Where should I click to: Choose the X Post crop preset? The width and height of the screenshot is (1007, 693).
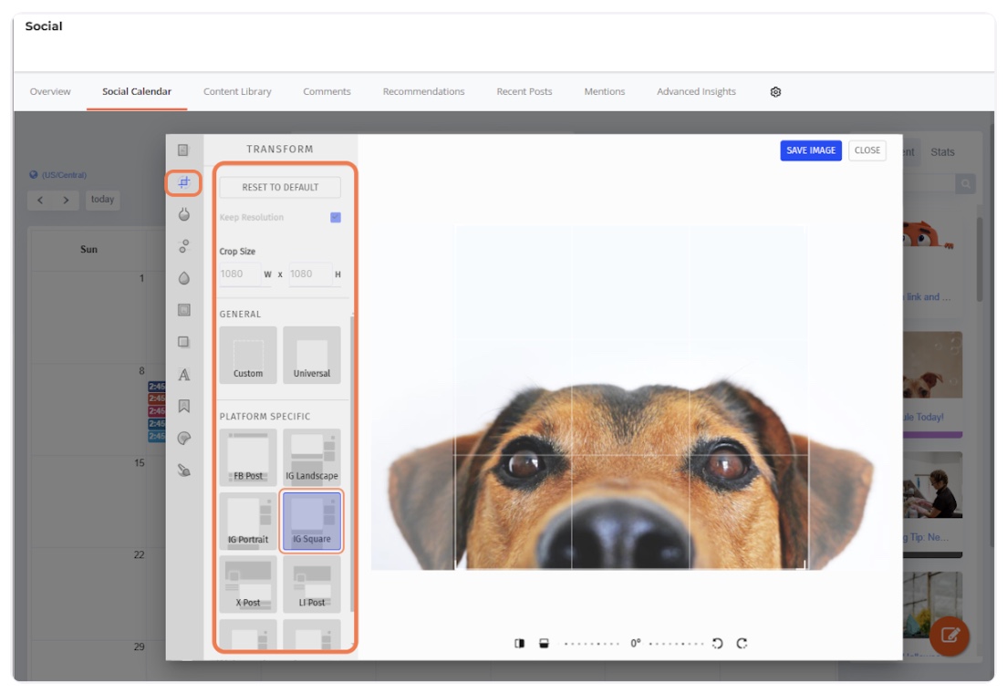tap(248, 584)
